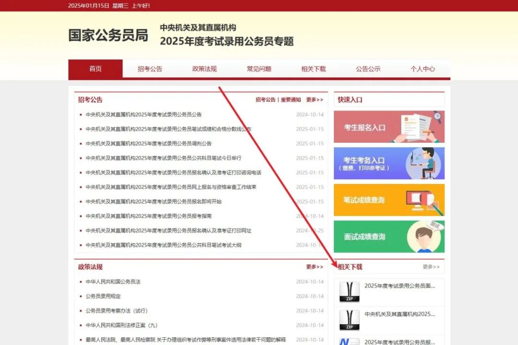Go to the 个人中心 navigation tab
Viewport: 518px width, 345px height.
(x=423, y=69)
